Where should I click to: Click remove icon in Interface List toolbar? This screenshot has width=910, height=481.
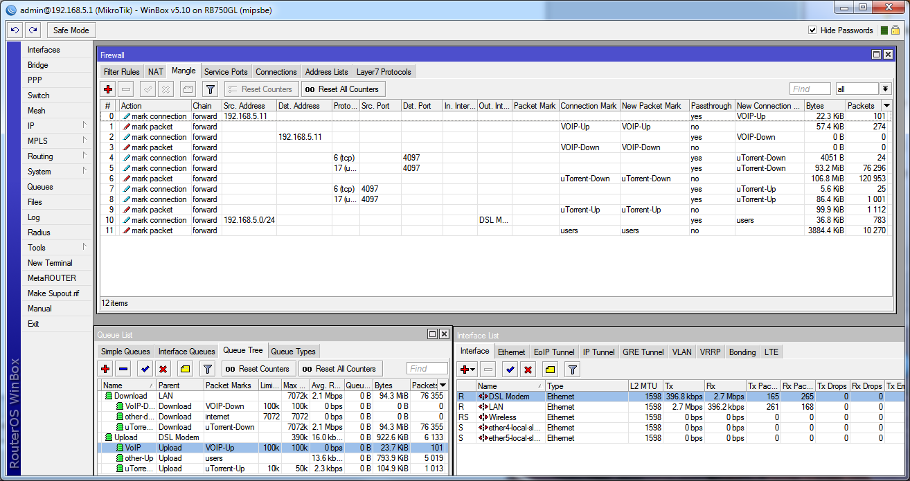tap(488, 370)
